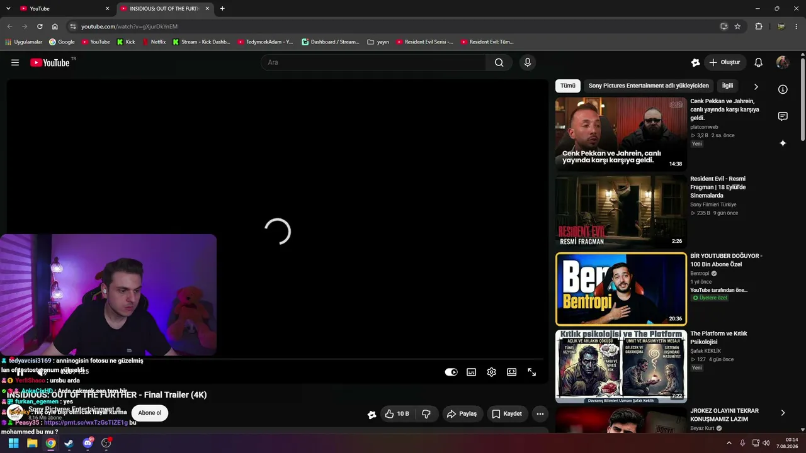Open the Resident Evil Resmi Fragman thumbnail
This screenshot has height=453, width=806.
coord(621,211)
